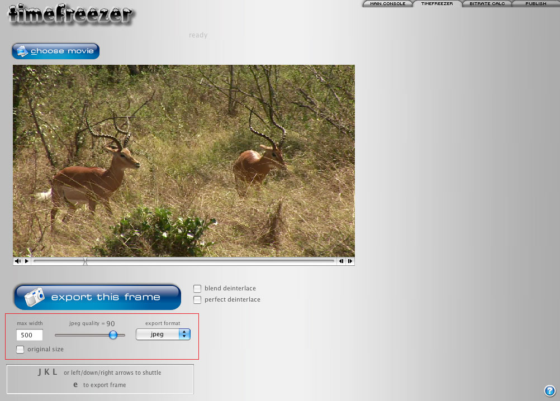Click the camera icon on the export button

click(x=34, y=297)
